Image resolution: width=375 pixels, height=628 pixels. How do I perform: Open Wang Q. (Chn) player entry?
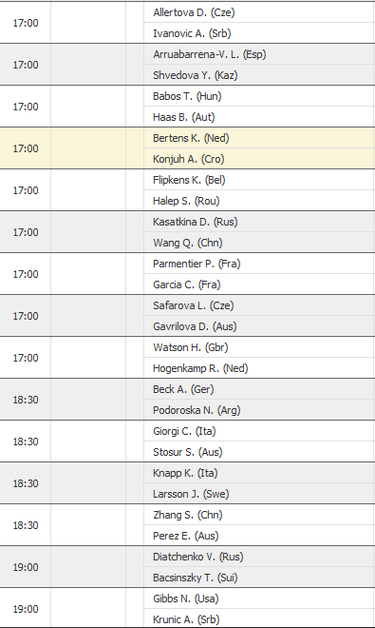click(188, 243)
